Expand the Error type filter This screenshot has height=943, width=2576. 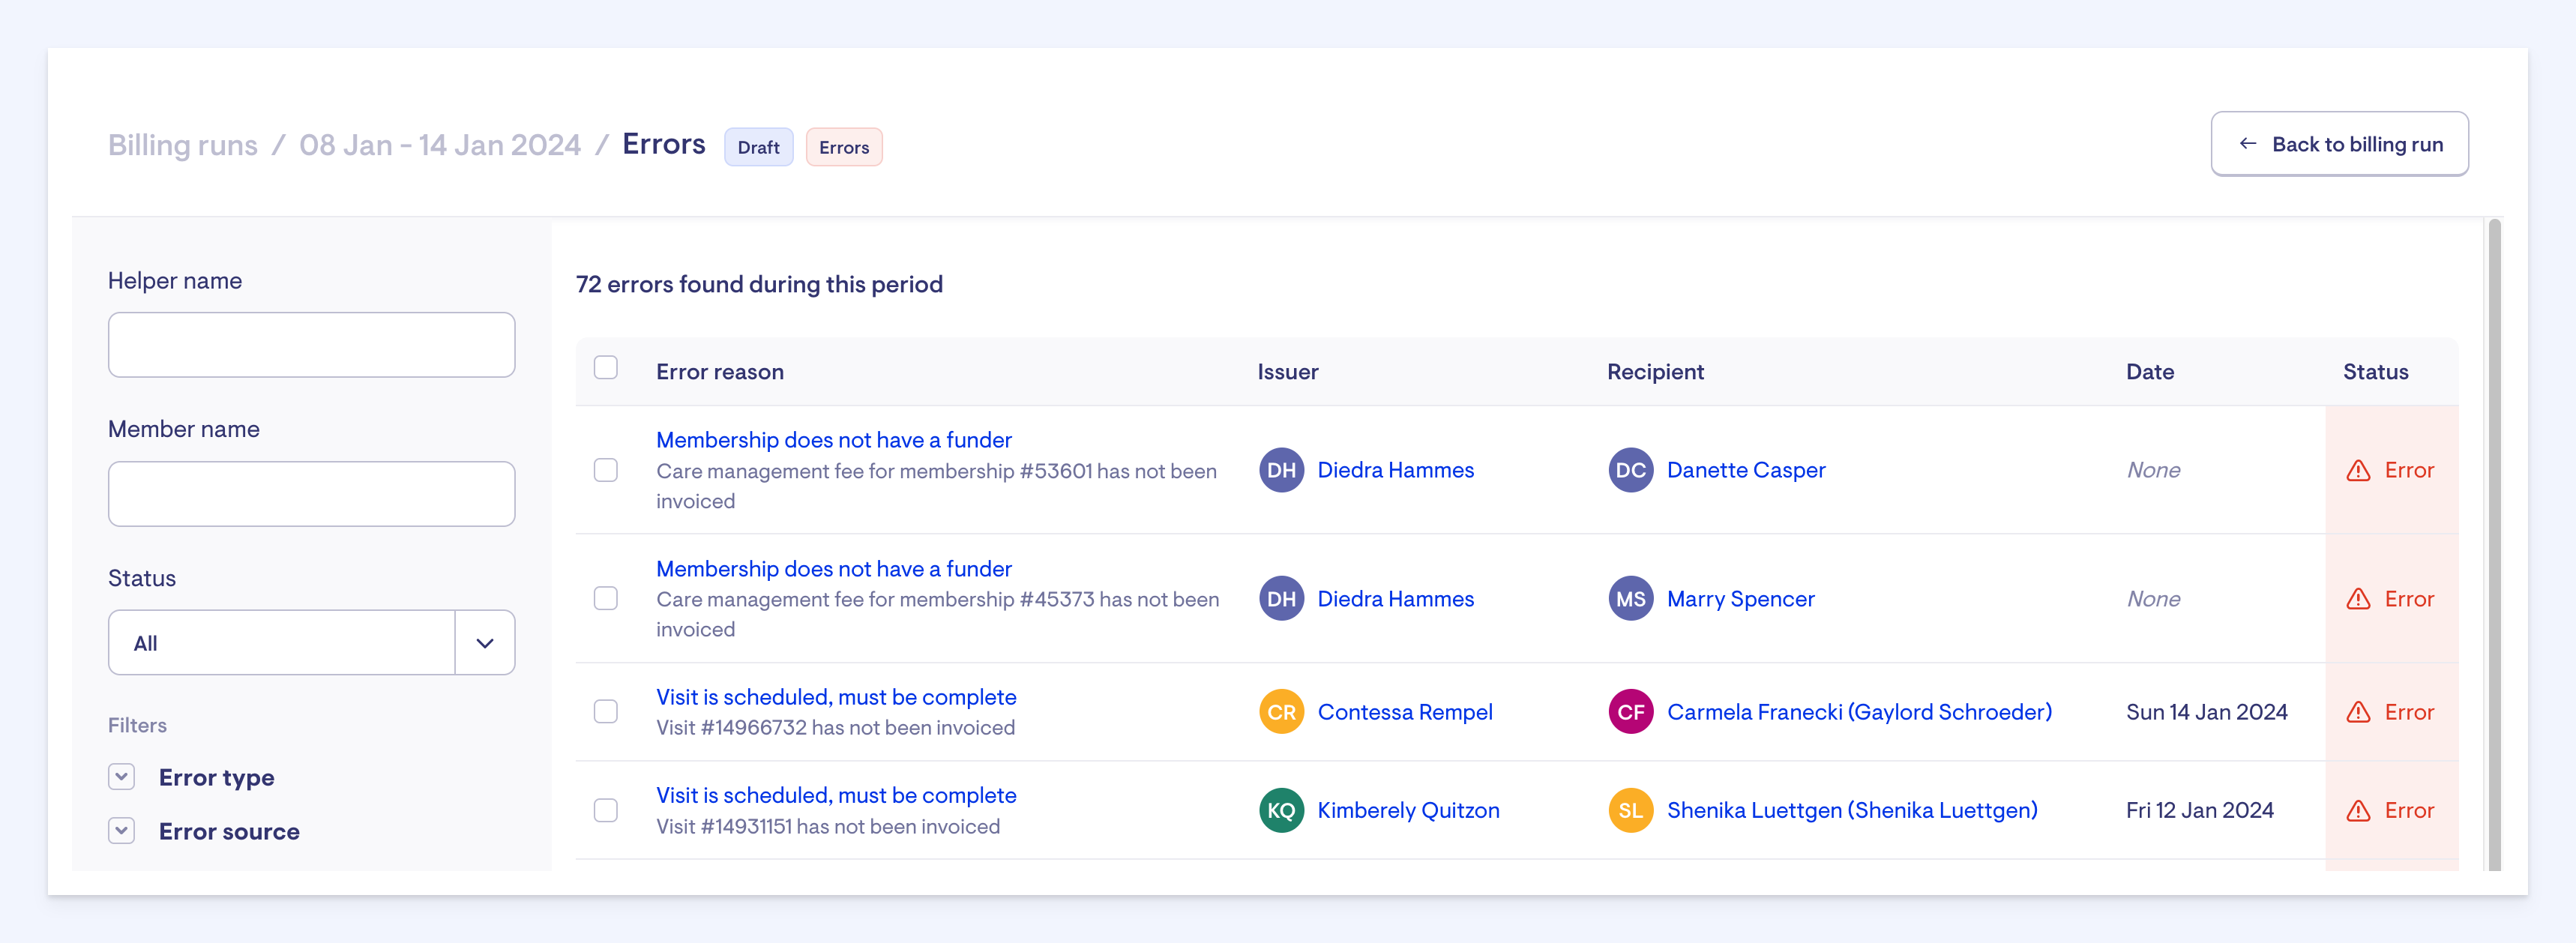[x=122, y=777]
